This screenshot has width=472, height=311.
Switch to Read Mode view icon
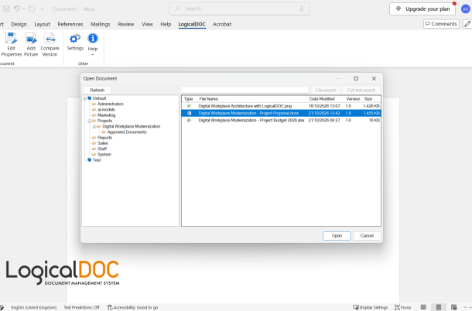(x=423, y=307)
